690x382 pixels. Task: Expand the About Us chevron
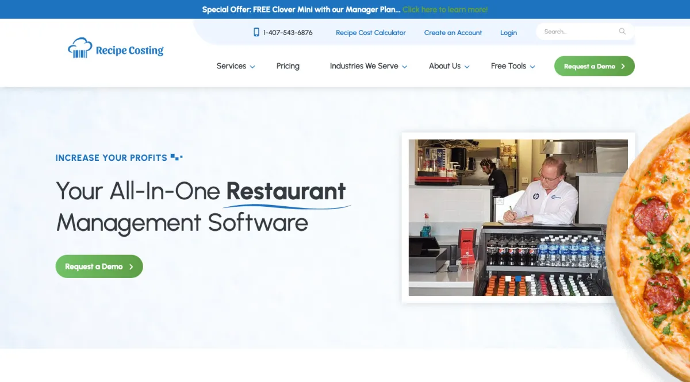click(x=467, y=67)
